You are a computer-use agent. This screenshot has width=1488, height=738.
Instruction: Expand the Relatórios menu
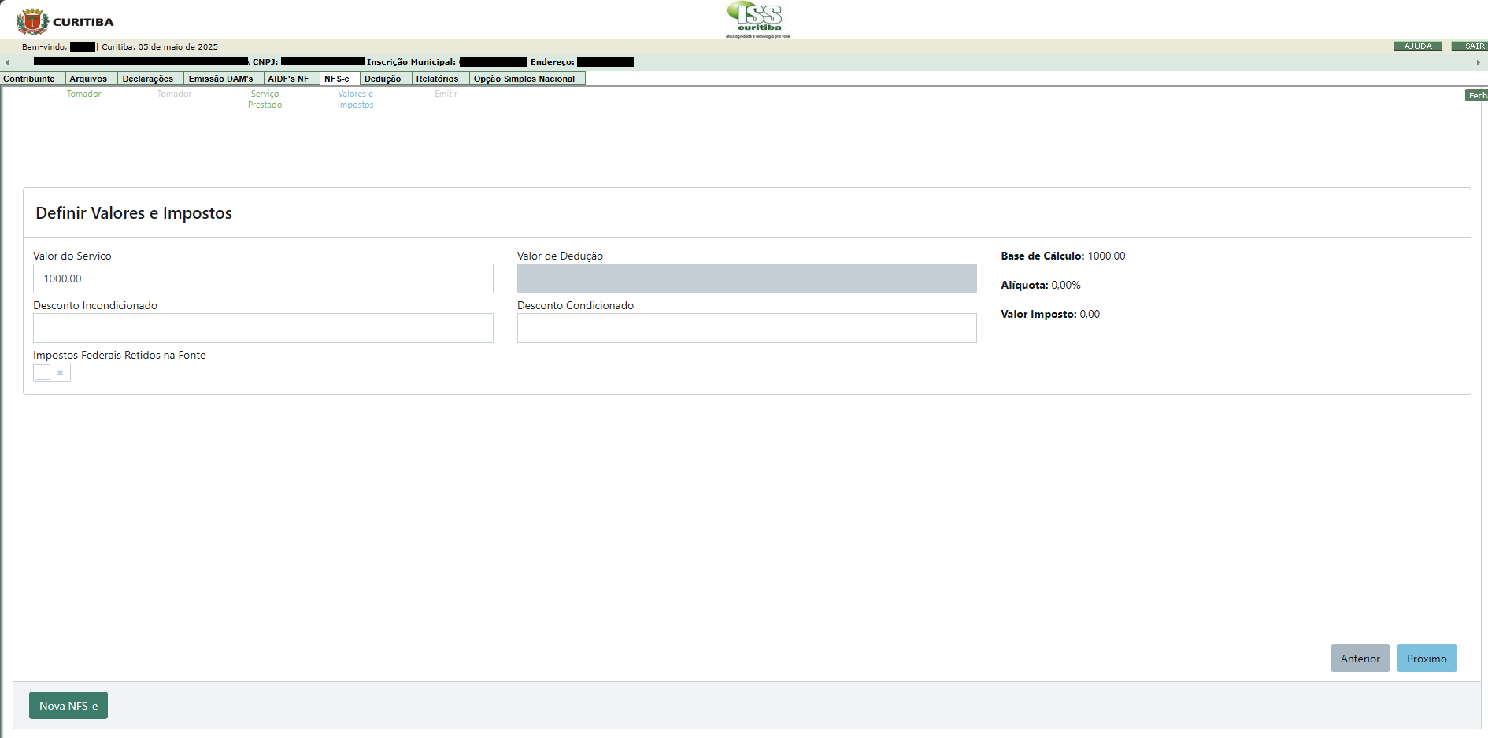pos(437,79)
